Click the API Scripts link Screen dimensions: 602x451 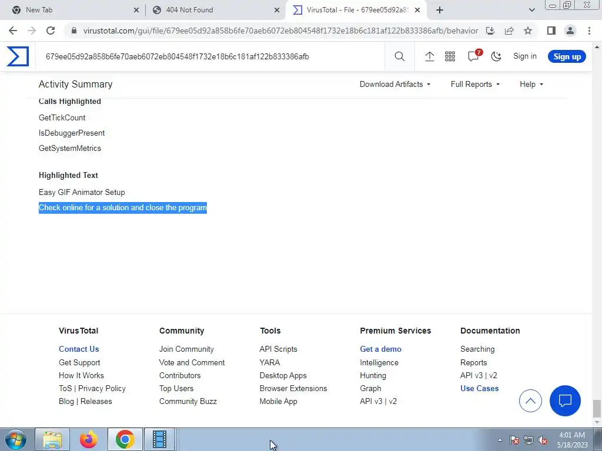click(x=278, y=349)
